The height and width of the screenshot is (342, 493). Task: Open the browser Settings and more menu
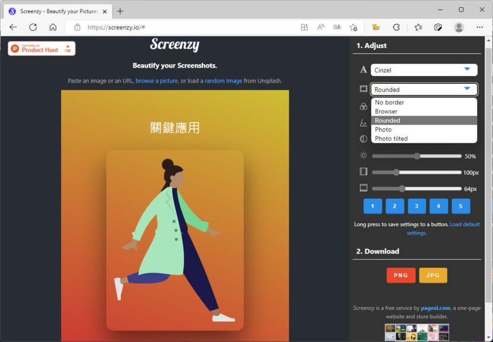pyautogui.click(x=479, y=27)
